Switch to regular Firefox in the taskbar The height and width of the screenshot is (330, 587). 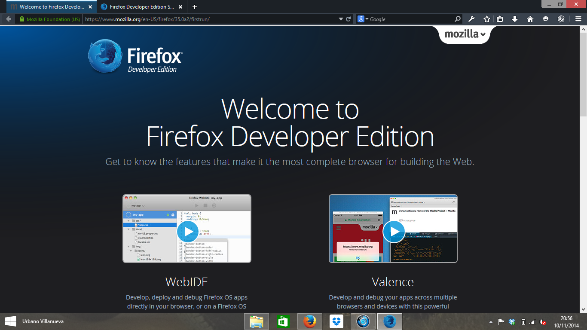[310, 321]
